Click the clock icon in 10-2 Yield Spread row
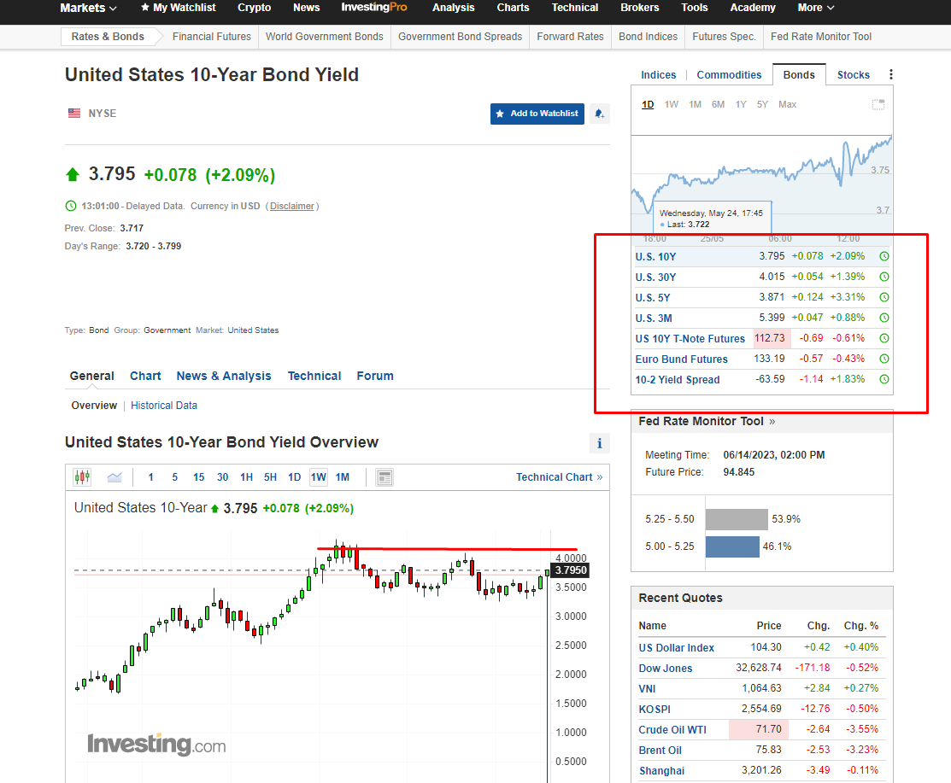 (884, 379)
